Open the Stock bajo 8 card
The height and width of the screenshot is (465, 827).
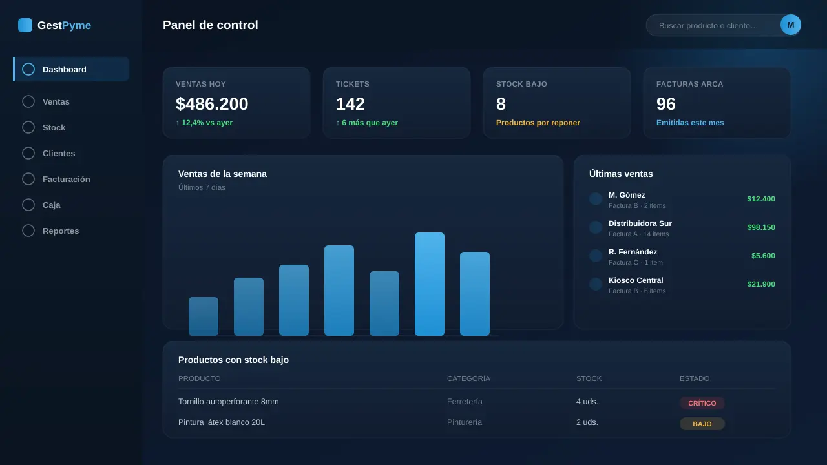(557, 103)
